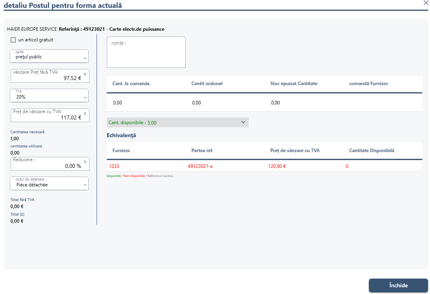
Task: Open the tarife 'preţul public' dropdown
Action: (x=49, y=56)
